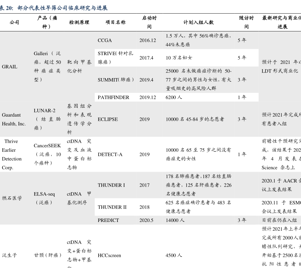Click the start date '2017.4'
This screenshot has height=268, width=301.
(x=146, y=58)
